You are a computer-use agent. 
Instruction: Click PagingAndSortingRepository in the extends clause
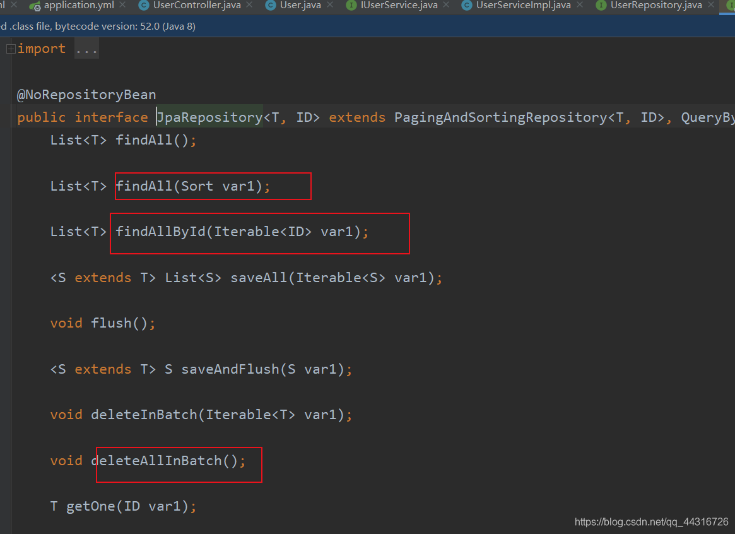tap(501, 117)
